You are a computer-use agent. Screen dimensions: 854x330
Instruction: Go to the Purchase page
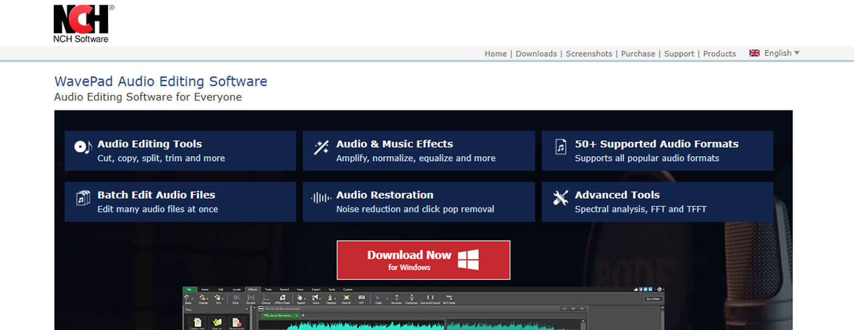pos(638,54)
